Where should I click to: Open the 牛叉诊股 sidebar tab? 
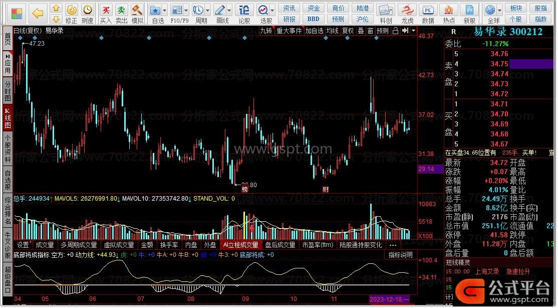pos(8,244)
